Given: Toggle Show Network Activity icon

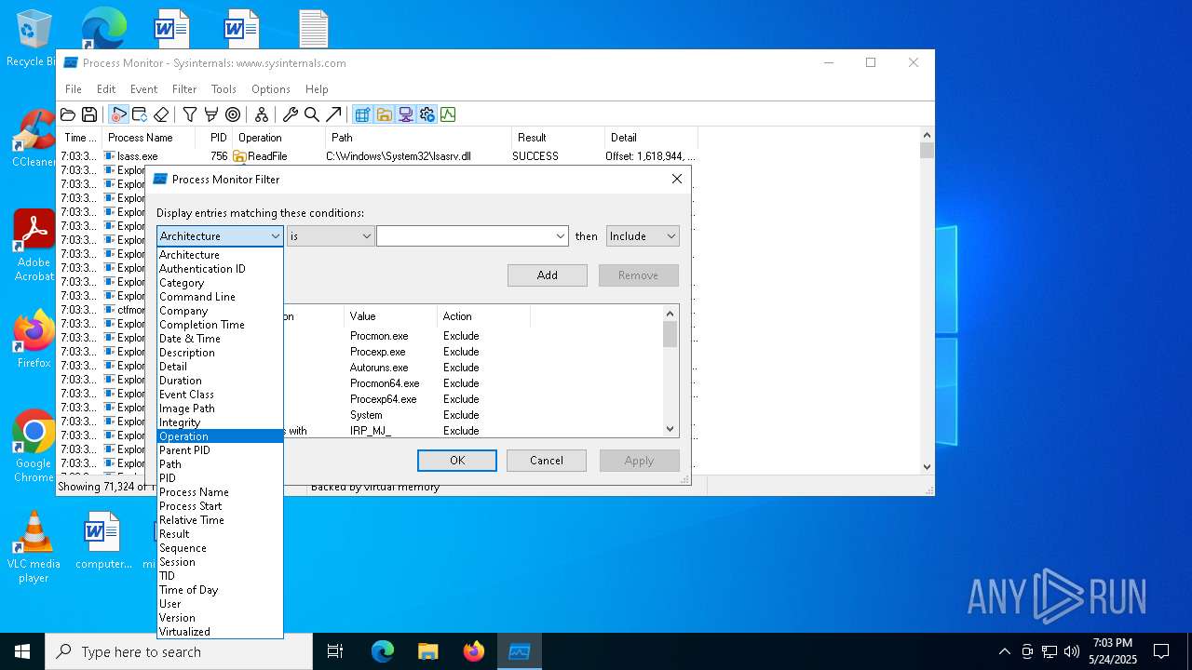Looking at the screenshot, I should 405,114.
